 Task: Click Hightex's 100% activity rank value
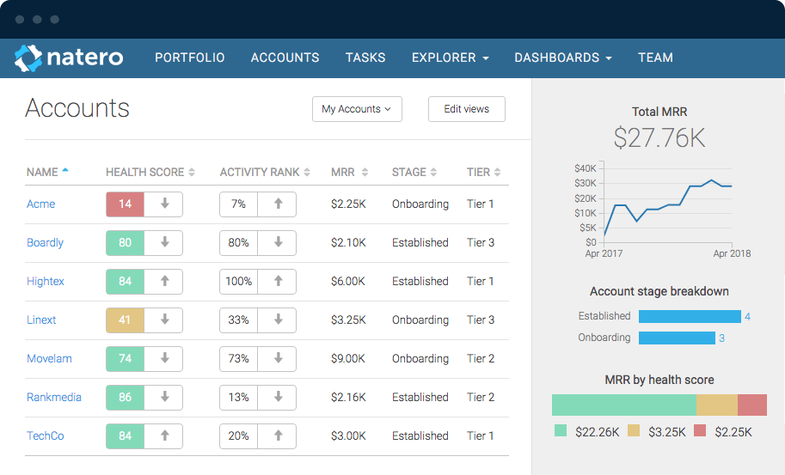click(239, 282)
